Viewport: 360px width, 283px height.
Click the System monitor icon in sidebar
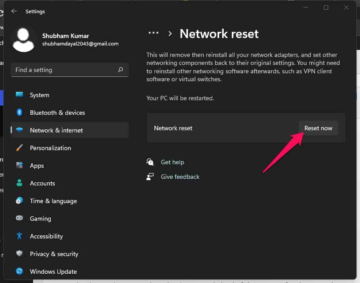tap(19, 95)
